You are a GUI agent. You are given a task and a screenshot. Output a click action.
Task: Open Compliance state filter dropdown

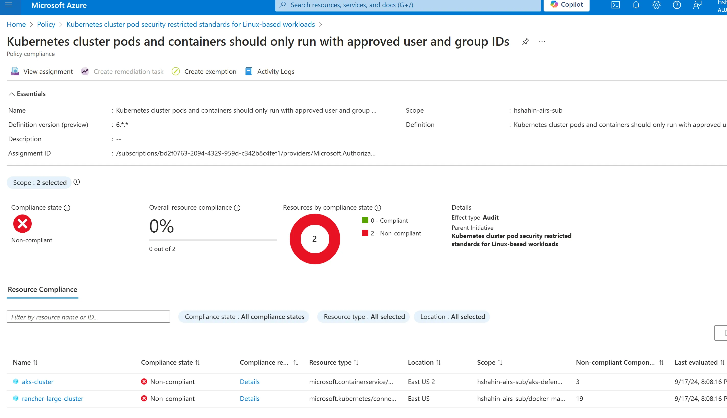pyautogui.click(x=244, y=317)
